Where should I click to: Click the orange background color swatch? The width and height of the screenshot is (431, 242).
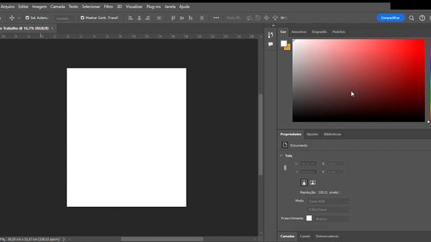[x=288, y=48]
